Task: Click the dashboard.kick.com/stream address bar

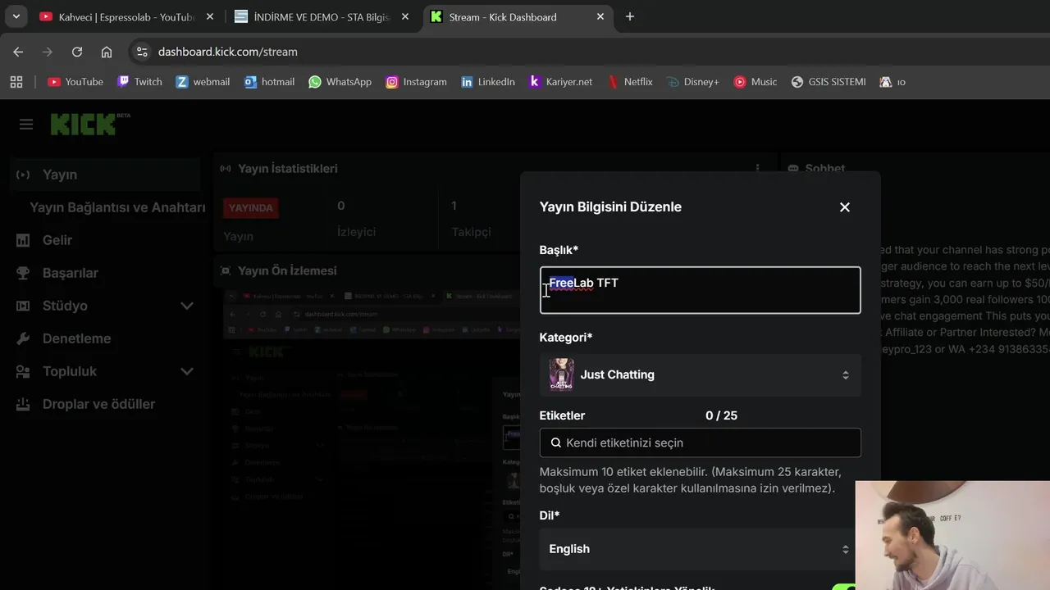Action: pyautogui.click(x=227, y=52)
